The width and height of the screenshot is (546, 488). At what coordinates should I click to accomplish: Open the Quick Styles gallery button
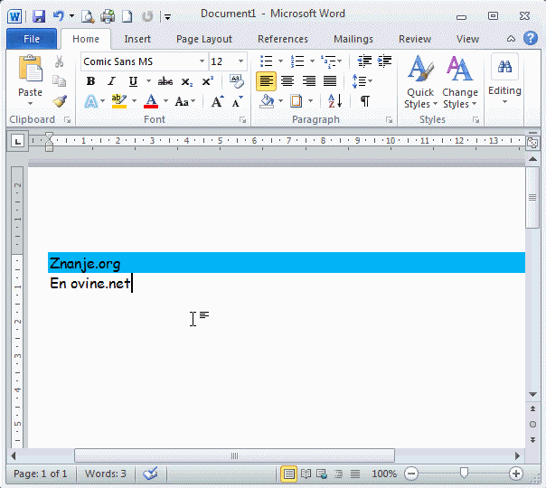(x=419, y=81)
